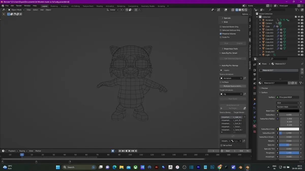The height and width of the screenshot is (171, 305).
Task: Click the Multiple Source Anim... button
Action: click(233, 86)
